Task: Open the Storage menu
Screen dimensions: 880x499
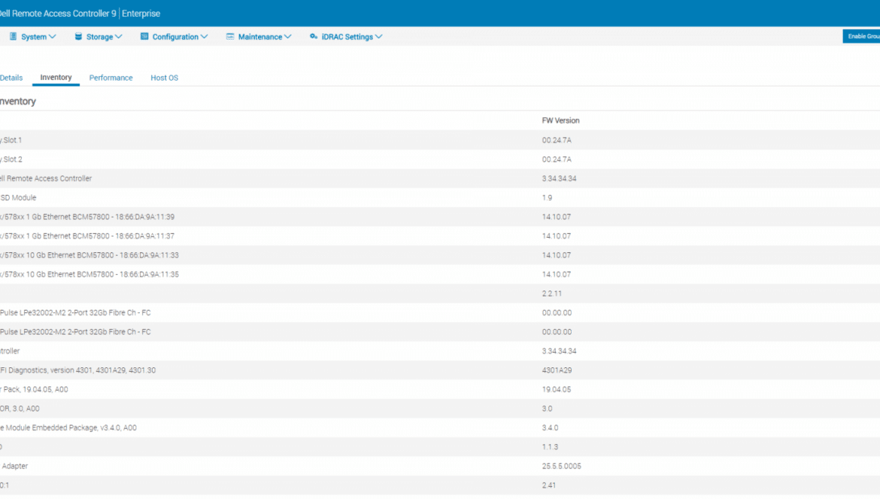Action: tap(99, 36)
